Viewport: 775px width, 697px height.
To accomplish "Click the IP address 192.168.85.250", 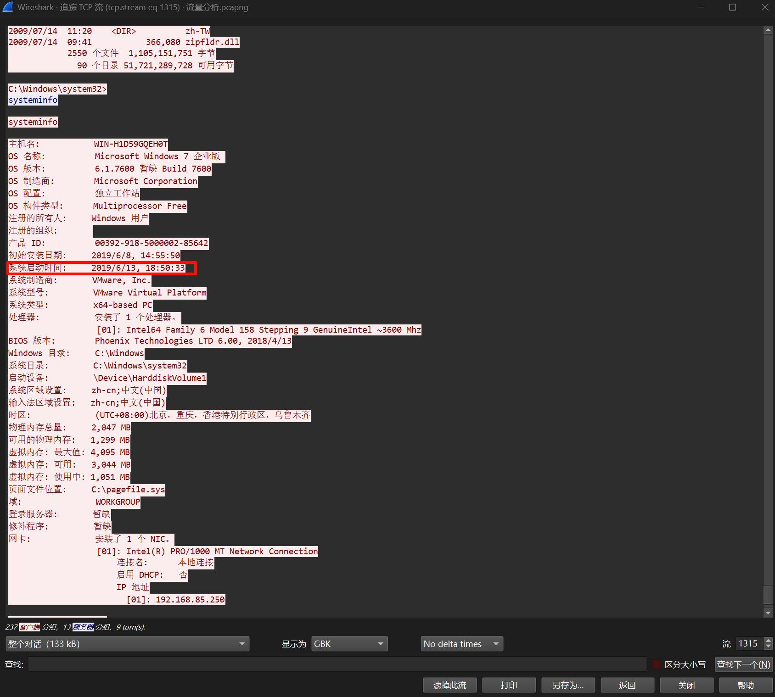I will coord(190,600).
